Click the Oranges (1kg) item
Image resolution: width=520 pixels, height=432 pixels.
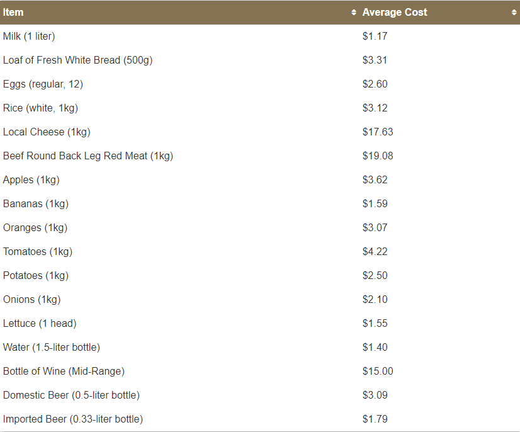[x=35, y=227]
